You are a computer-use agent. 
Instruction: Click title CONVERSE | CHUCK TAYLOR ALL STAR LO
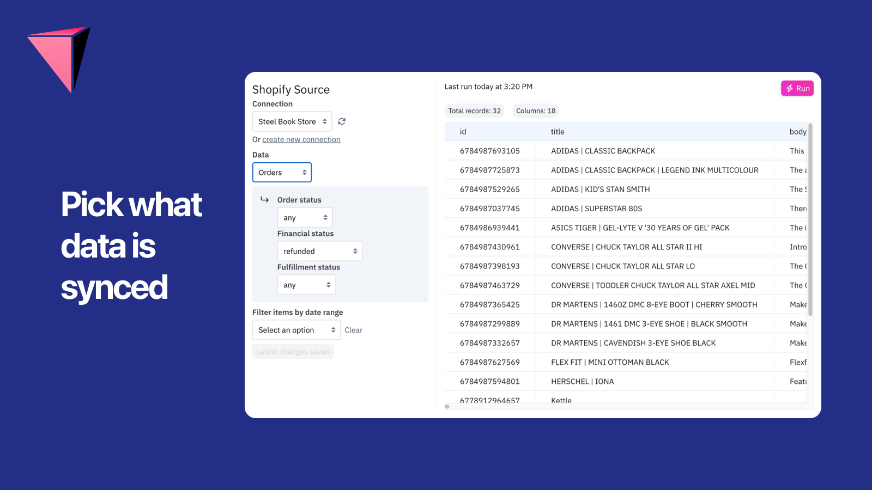(623, 266)
